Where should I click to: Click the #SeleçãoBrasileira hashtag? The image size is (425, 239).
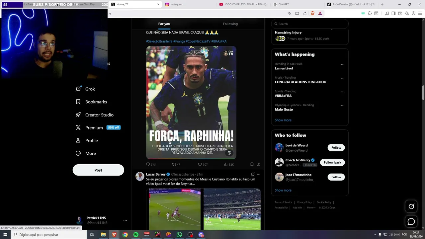pos(159,41)
